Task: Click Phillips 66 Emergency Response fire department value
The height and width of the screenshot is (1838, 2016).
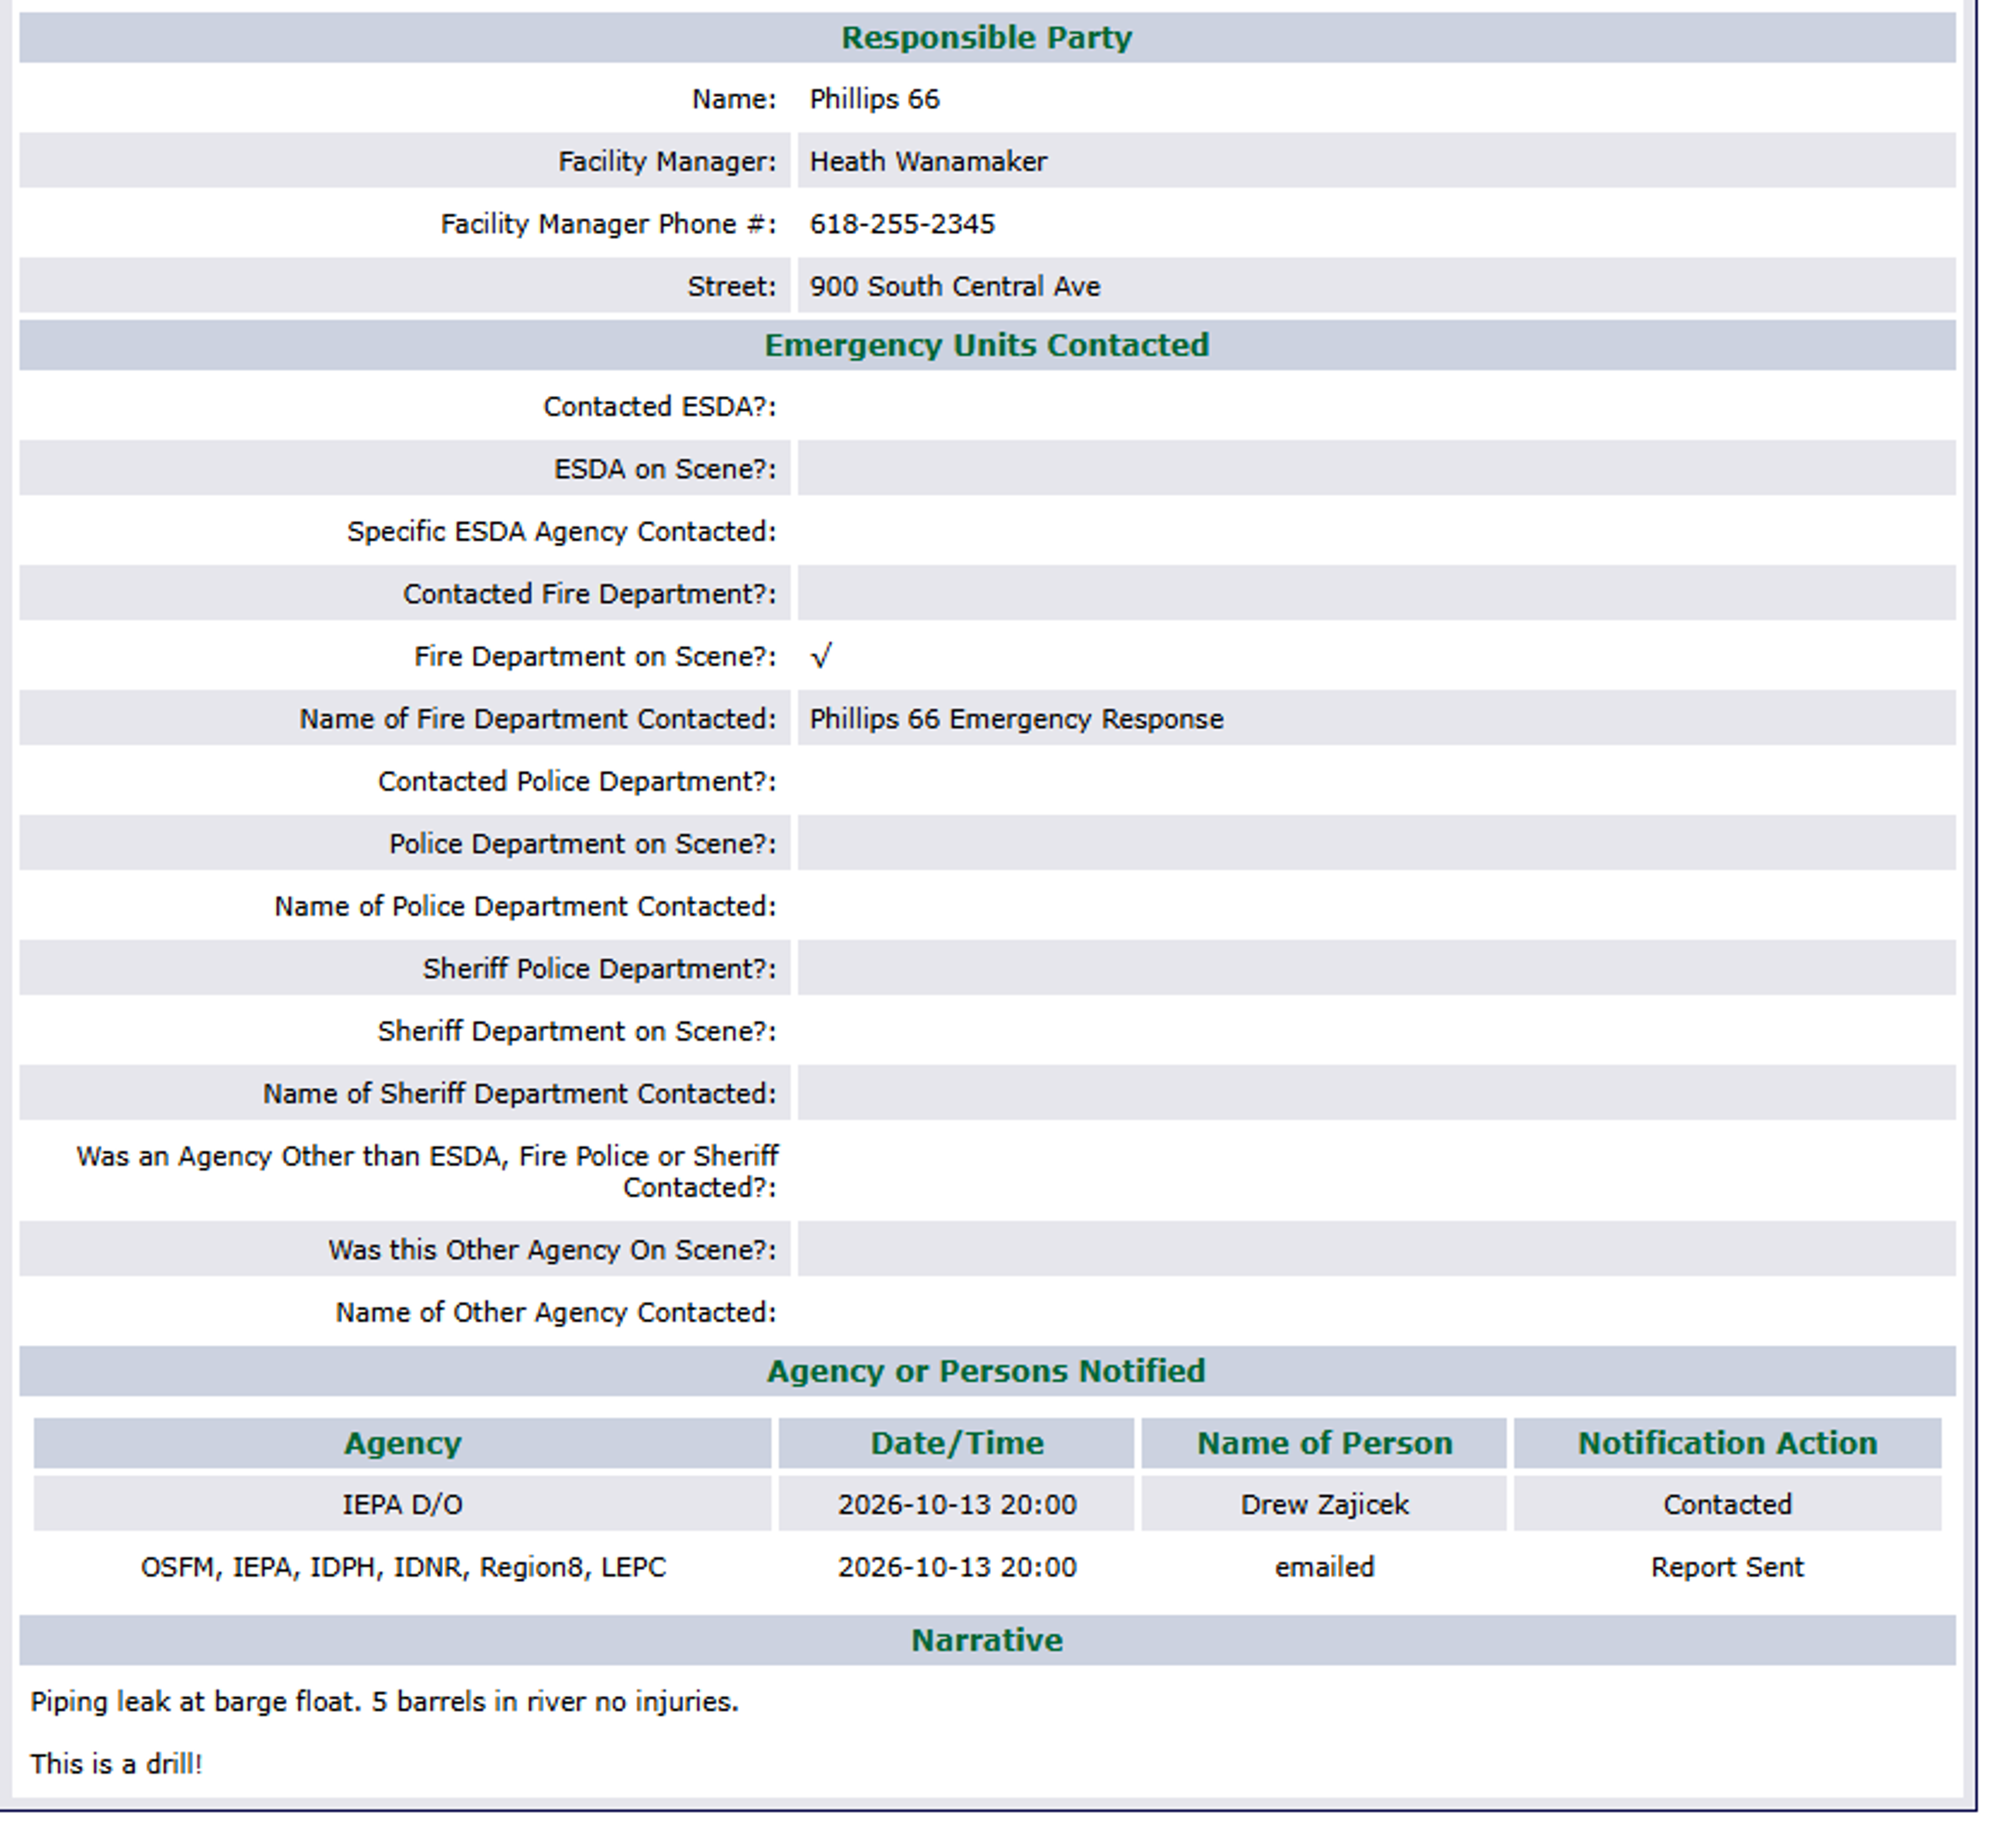Action: click(x=1016, y=719)
